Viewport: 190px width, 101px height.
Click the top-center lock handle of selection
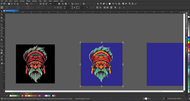pos(102,42)
